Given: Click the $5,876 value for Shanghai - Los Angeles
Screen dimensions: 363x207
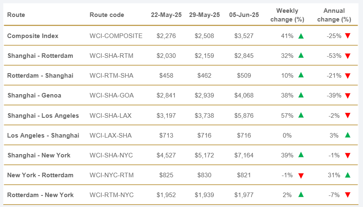Looking at the screenshot, I should pyautogui.click(x=244, y=115).
